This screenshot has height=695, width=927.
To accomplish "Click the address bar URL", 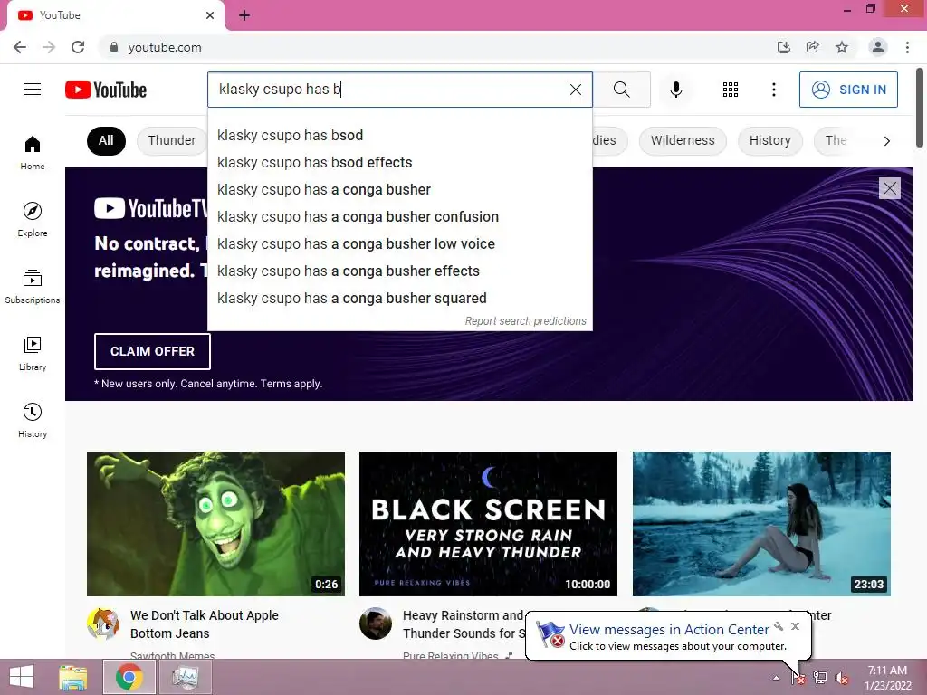I will [x=165, y=47].
